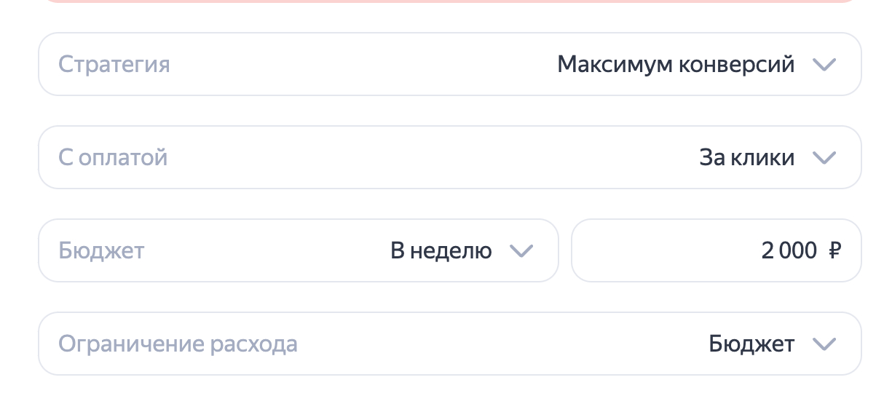
Task: Click the С оплатой label text
Action: [113, 158]
